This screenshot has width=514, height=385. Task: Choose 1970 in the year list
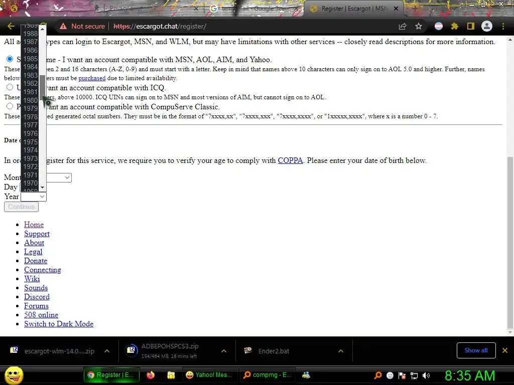(31, 183)
